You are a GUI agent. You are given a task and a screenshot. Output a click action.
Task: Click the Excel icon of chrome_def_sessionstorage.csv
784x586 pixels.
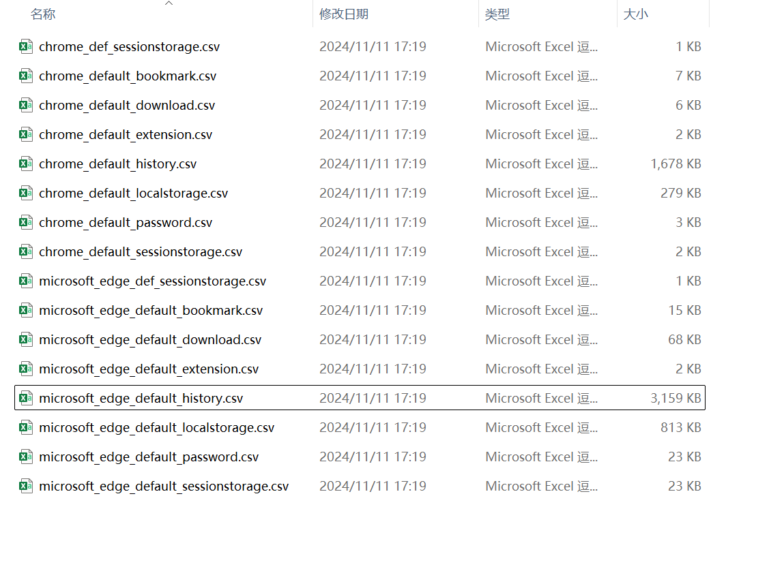pos(26,46)
